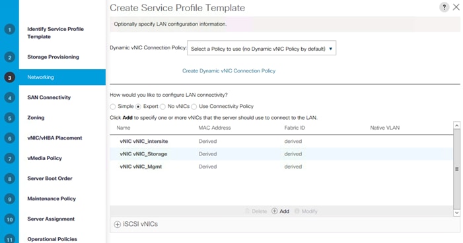This screenshot has width=463, height=243.
Task: Sort by Name column header
Action: [x=123, y=128]
